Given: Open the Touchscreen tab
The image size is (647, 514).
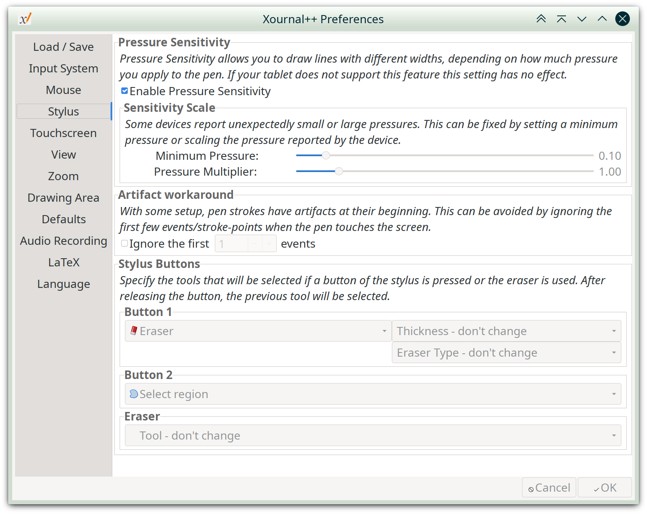Looking at the screenshot, I should click(x=63, y=133).
